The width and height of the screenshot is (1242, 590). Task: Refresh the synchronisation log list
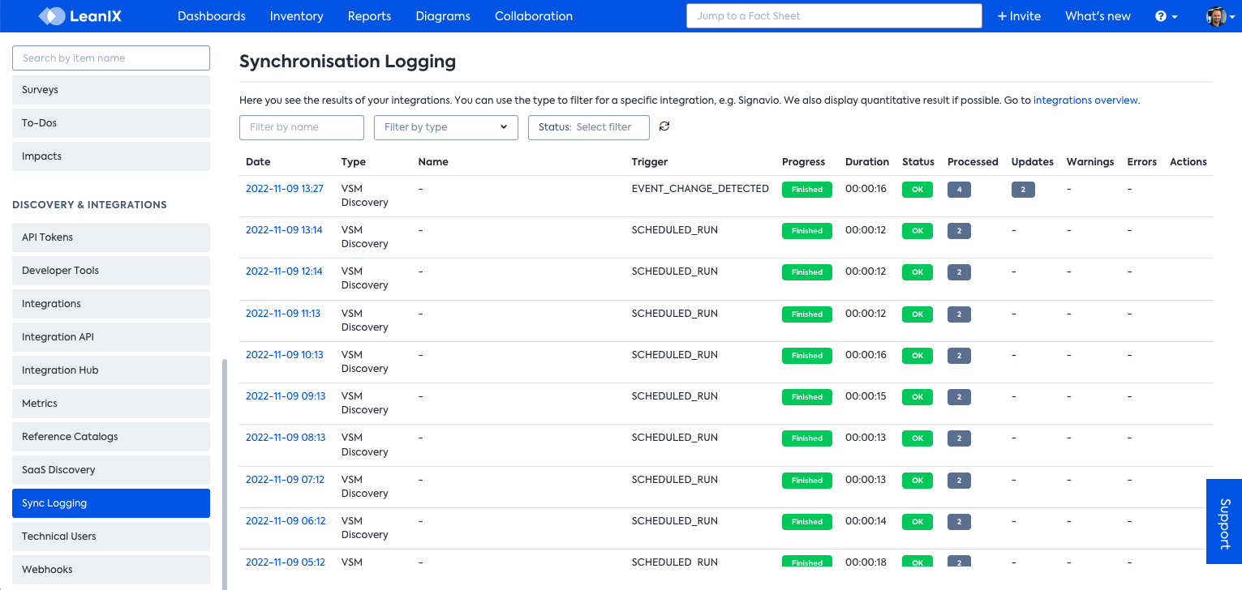pos(664,126)
